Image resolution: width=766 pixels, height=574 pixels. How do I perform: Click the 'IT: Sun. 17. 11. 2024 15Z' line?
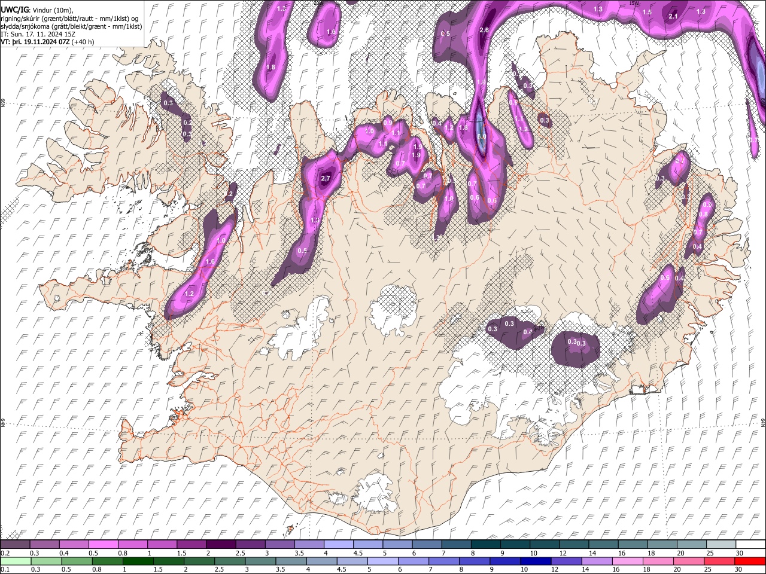point(38,35)
